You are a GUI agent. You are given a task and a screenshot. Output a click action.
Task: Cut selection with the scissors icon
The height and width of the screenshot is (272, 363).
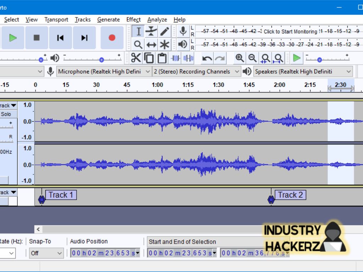pos(136,58)
